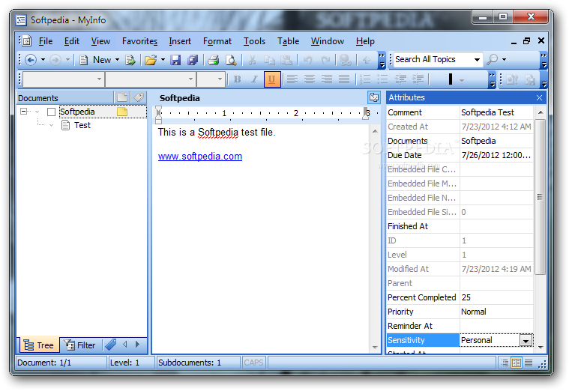This screenshot has width=569, height=391.
Task: Click the font color black swatch
Action: click(451, 79)
